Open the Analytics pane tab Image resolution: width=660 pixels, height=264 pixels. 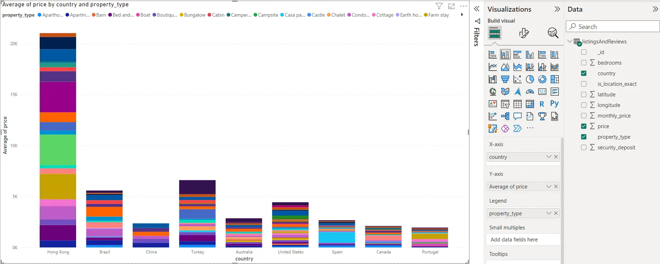[553, 33]
